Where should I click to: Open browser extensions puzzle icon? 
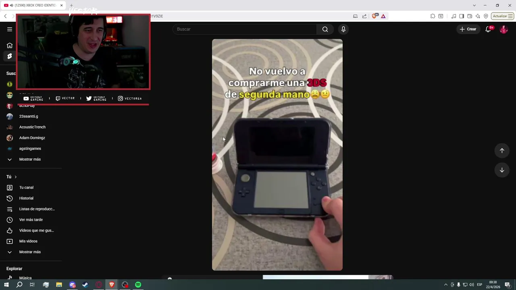pos(433,16)
